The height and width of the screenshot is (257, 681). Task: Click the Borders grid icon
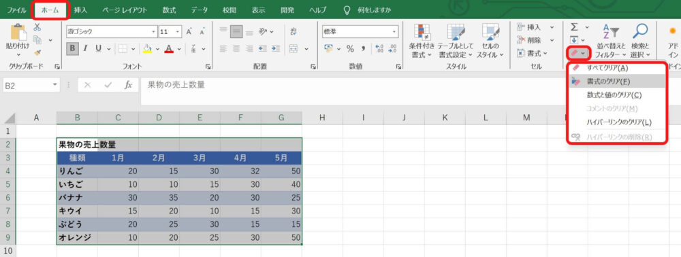point(123,49)
